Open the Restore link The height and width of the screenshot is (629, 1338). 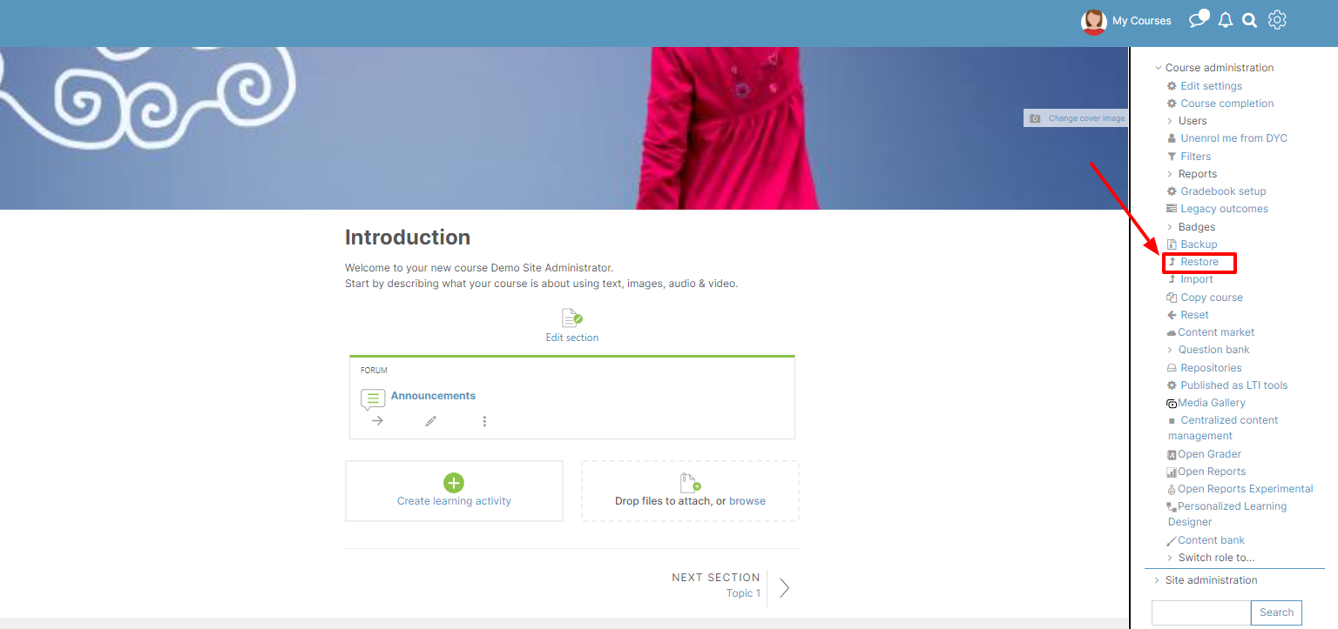(x=1199, y=262)
